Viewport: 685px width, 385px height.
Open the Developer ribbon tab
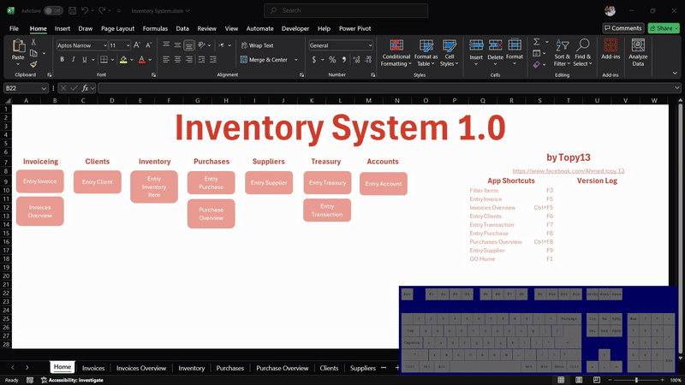[295, 28]
